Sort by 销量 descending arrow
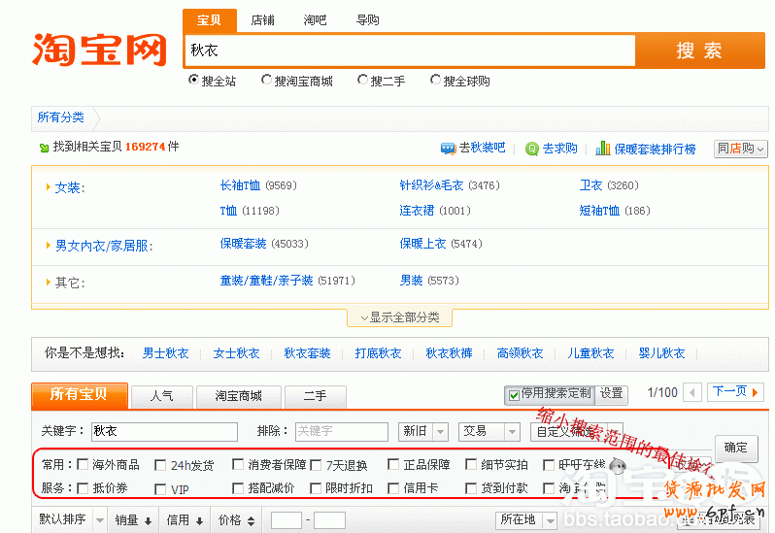Screen dimensions: 775x533 click(148, 520)
